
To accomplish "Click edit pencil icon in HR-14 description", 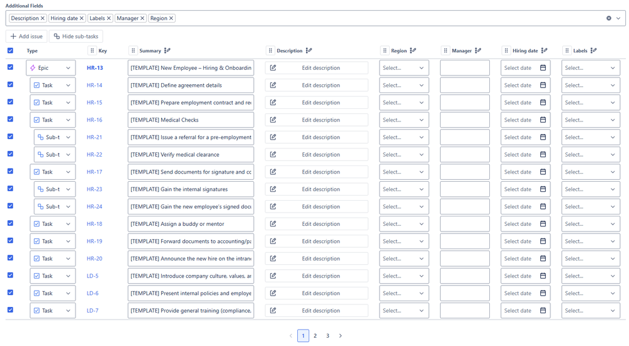I will click(273, 85).
